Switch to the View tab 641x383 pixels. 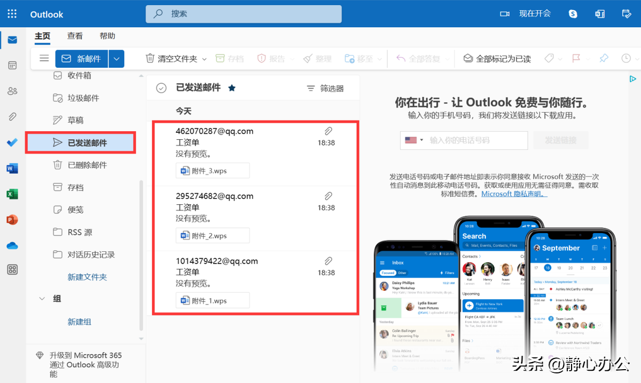click(75, 36)
